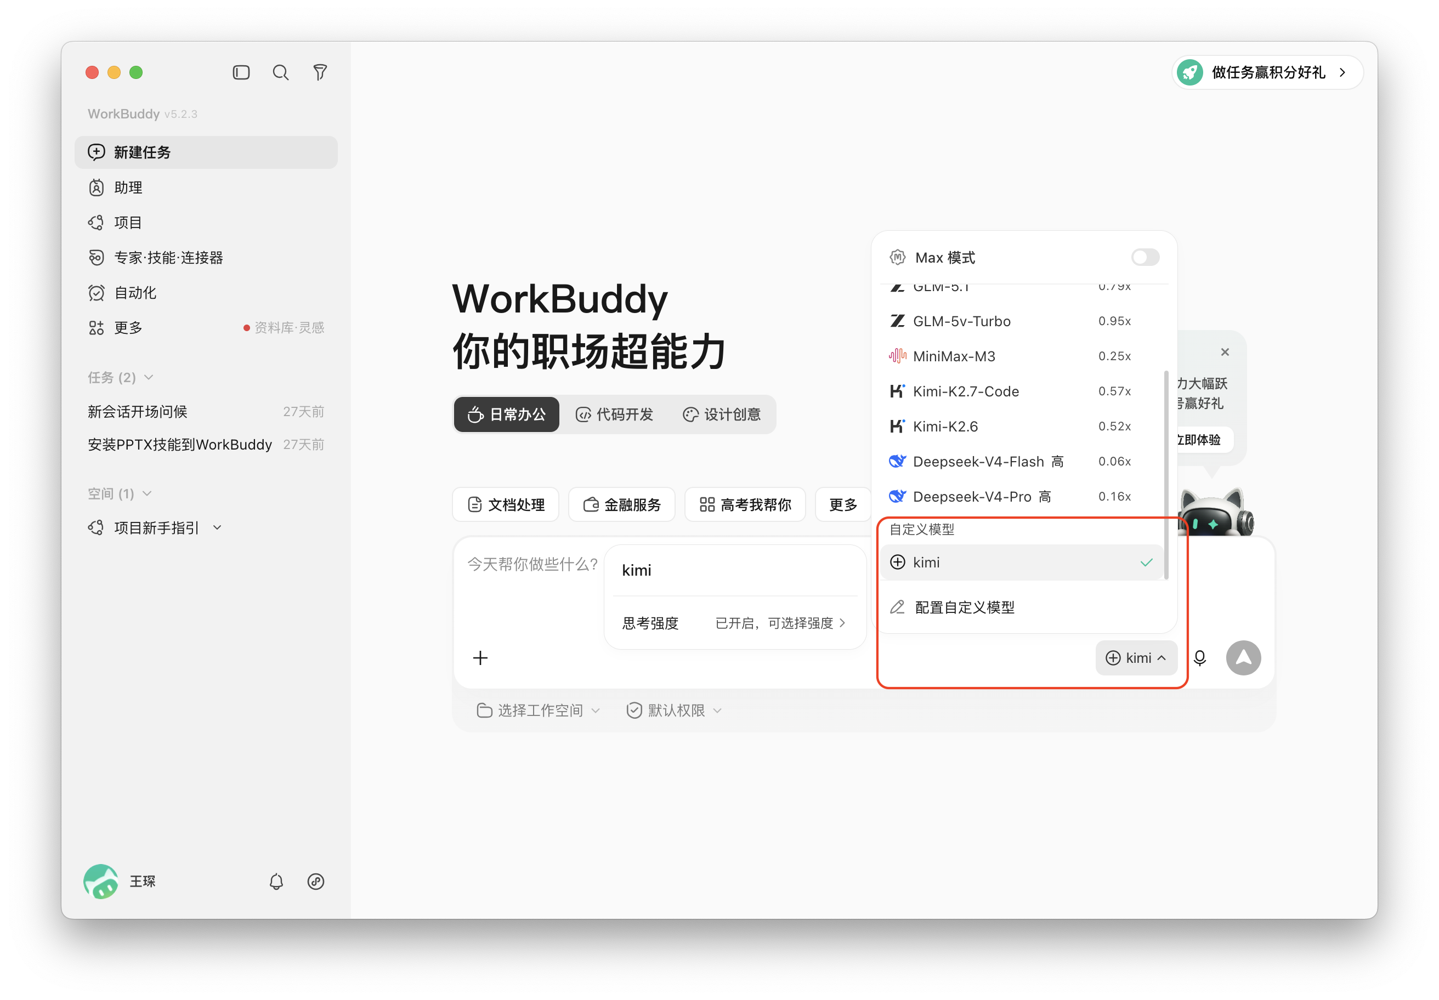The width and height of the screenshot is (1439, 1000).
Task: Click the rocket icon in rewards banner
Action: (1189, 73)
